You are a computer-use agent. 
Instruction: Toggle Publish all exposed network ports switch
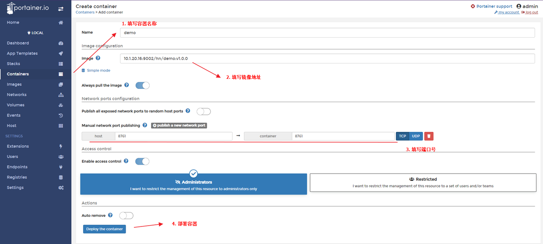point(204,111)
